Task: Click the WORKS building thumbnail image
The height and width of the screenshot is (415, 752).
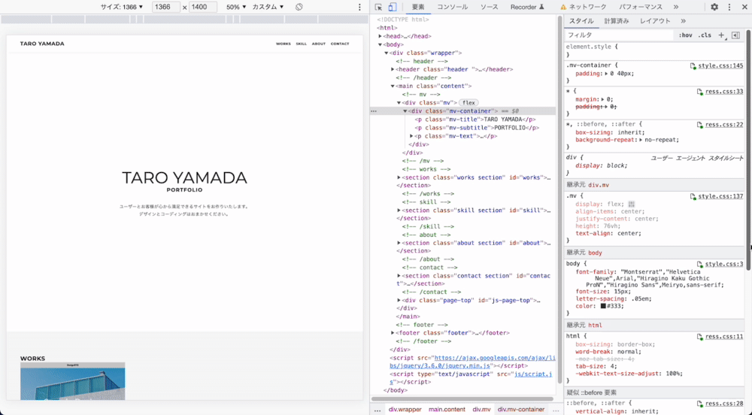Action: click(72, 381)
